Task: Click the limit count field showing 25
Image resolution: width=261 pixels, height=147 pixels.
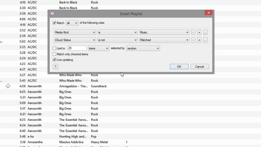Action: coord(77,48)
